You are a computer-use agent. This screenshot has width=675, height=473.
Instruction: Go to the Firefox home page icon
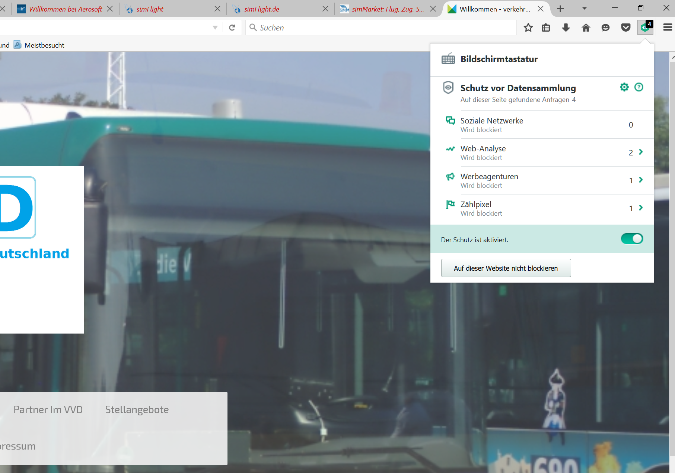(x=586, y=28)
